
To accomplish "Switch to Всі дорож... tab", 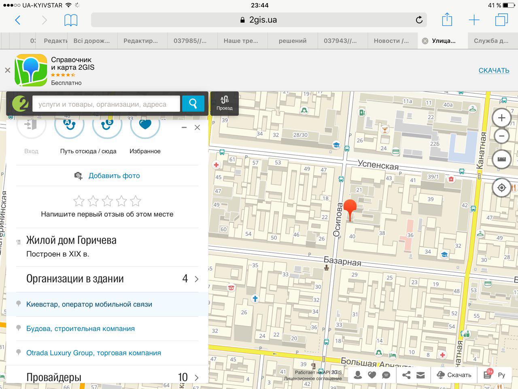I will [x=91, y=41].
